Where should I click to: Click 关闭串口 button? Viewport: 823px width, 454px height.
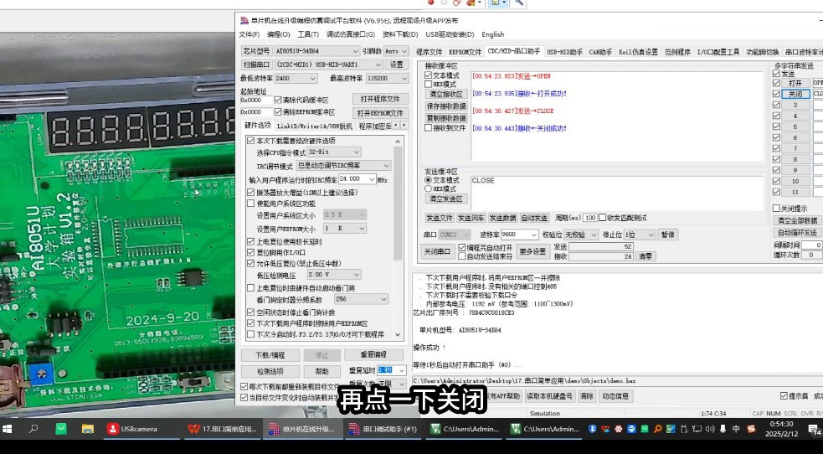click(x=437, y=251)
